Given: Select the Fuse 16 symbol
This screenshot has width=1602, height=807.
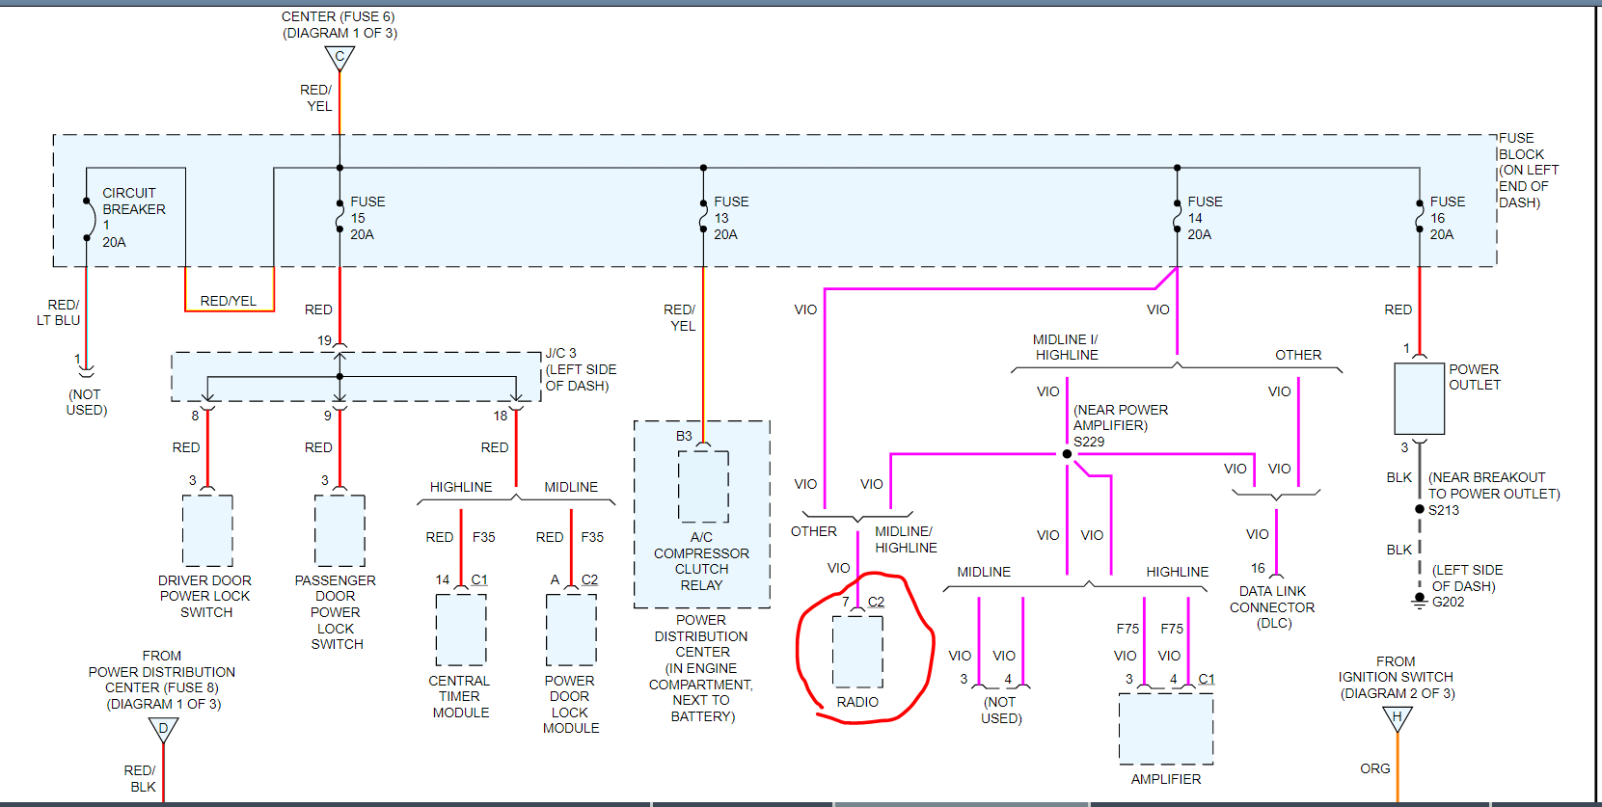Looking at the screenshot, I should pos(1420,217).
